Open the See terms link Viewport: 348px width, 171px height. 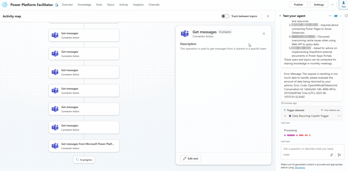(x=300, y=168)
